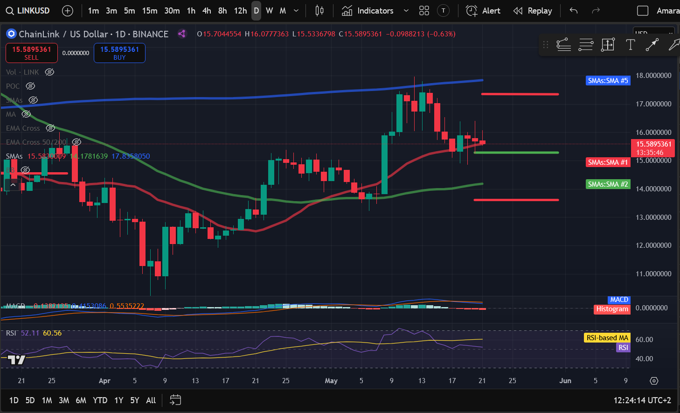680x413 pixels.
Task: Select the arrow line drawing tool
Action: point(652,45)
